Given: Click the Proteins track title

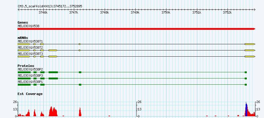Looking at the screenshot, I should click(x=26, y=66).
